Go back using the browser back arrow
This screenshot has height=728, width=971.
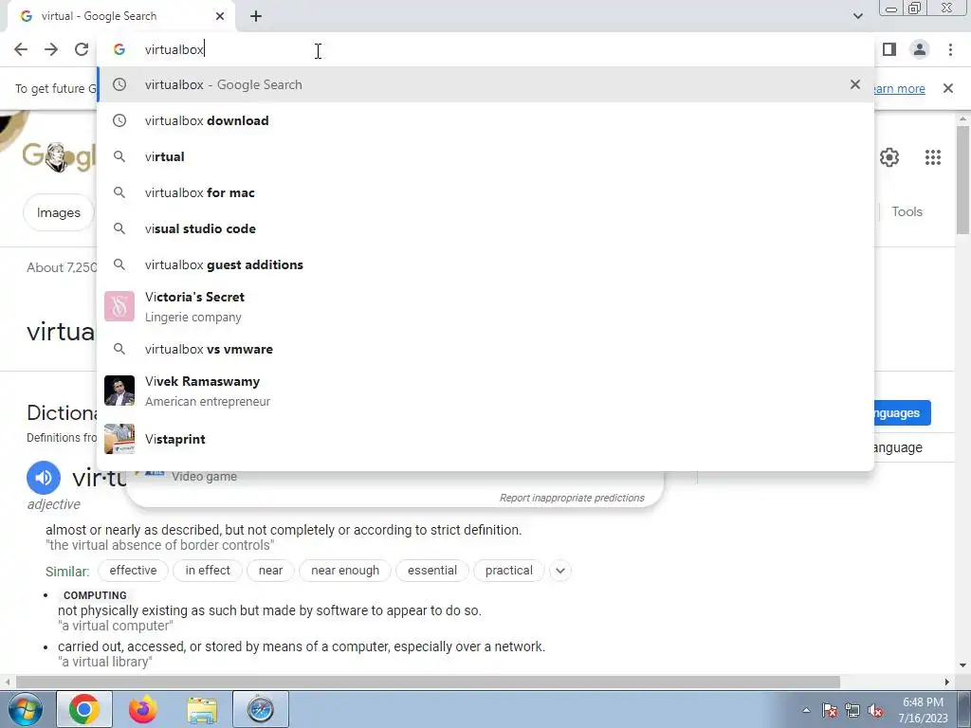pos(21,49)
